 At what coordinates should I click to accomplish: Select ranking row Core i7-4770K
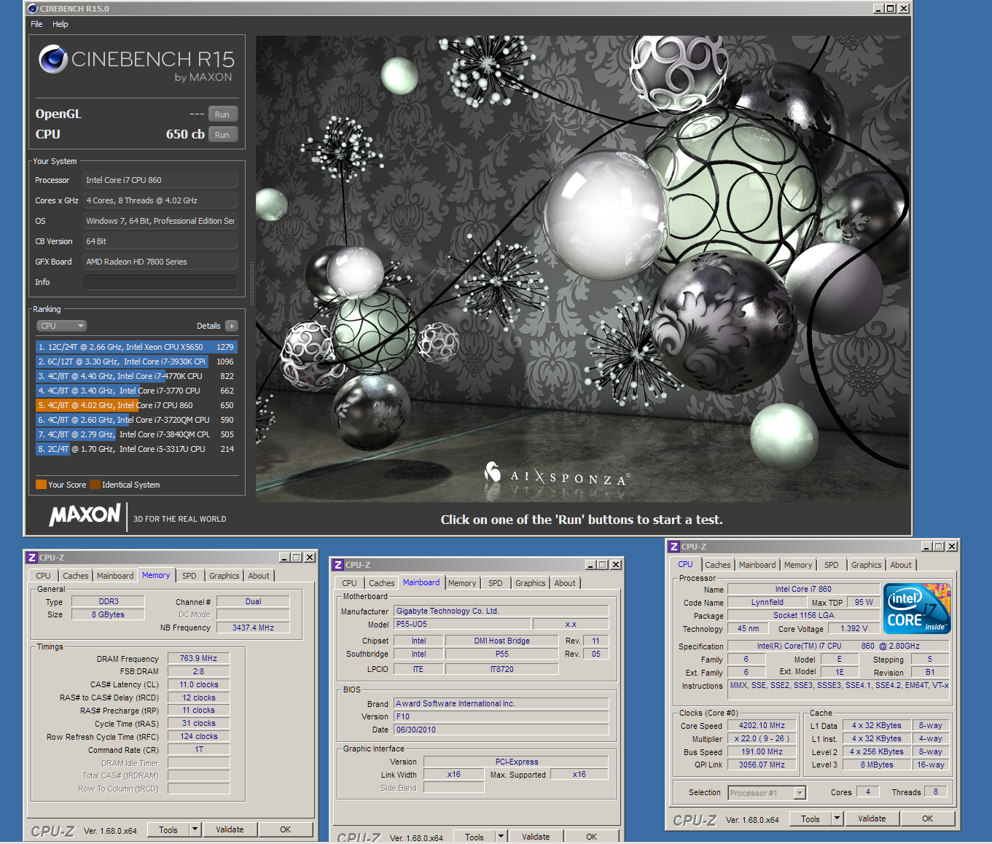click(x=136, y=376)
